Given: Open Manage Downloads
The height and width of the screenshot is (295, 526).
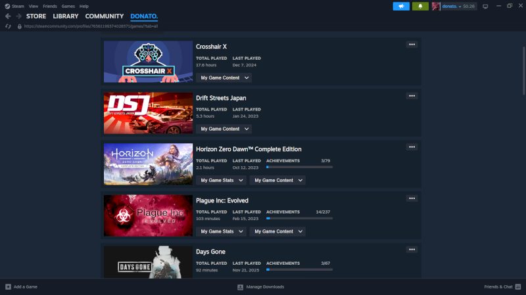Looking at the screenshot, I should tap(260, 287).
